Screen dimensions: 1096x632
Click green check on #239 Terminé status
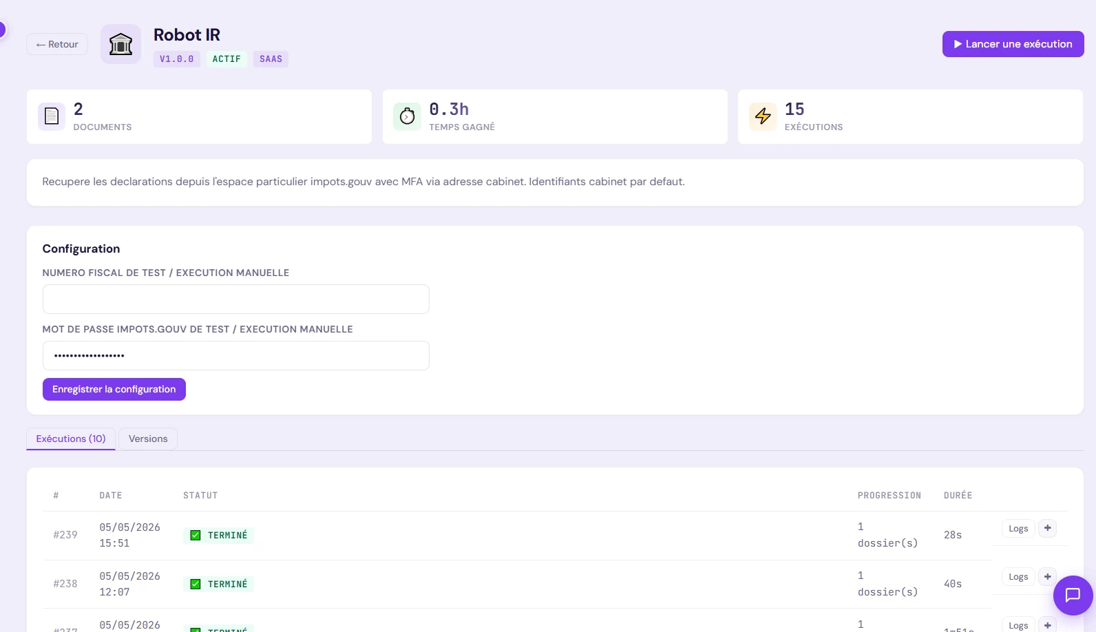click(x=196, y=535)
